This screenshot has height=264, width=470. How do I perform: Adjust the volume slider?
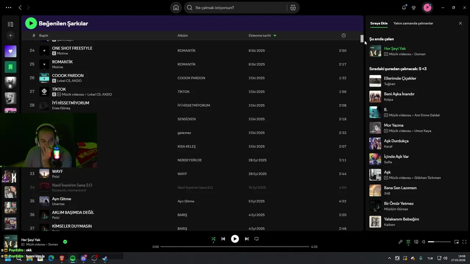tap(439, 242)
